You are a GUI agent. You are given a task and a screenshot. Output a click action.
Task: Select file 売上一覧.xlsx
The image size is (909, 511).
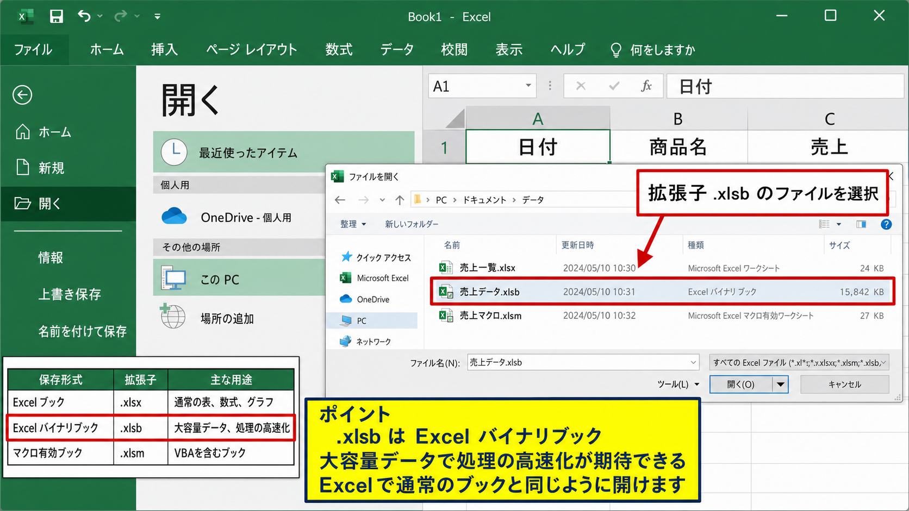coord(661,268)
